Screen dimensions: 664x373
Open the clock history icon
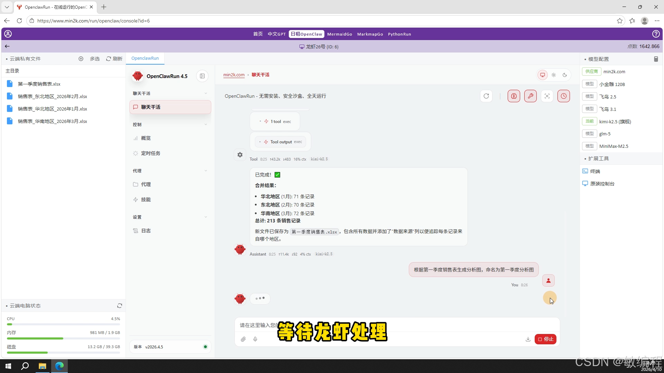[564, 96]
